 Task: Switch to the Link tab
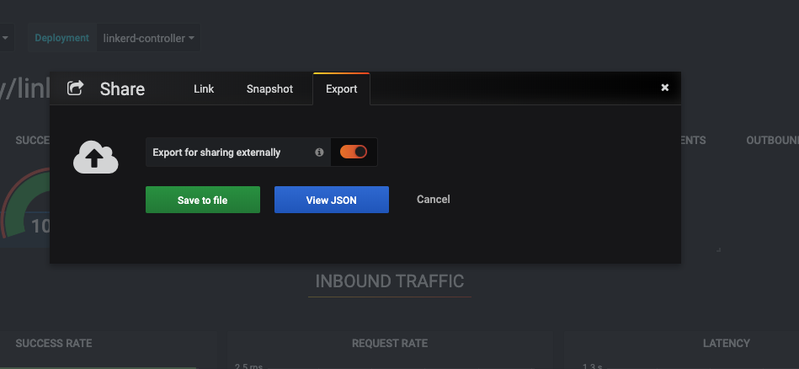[204, 88]
